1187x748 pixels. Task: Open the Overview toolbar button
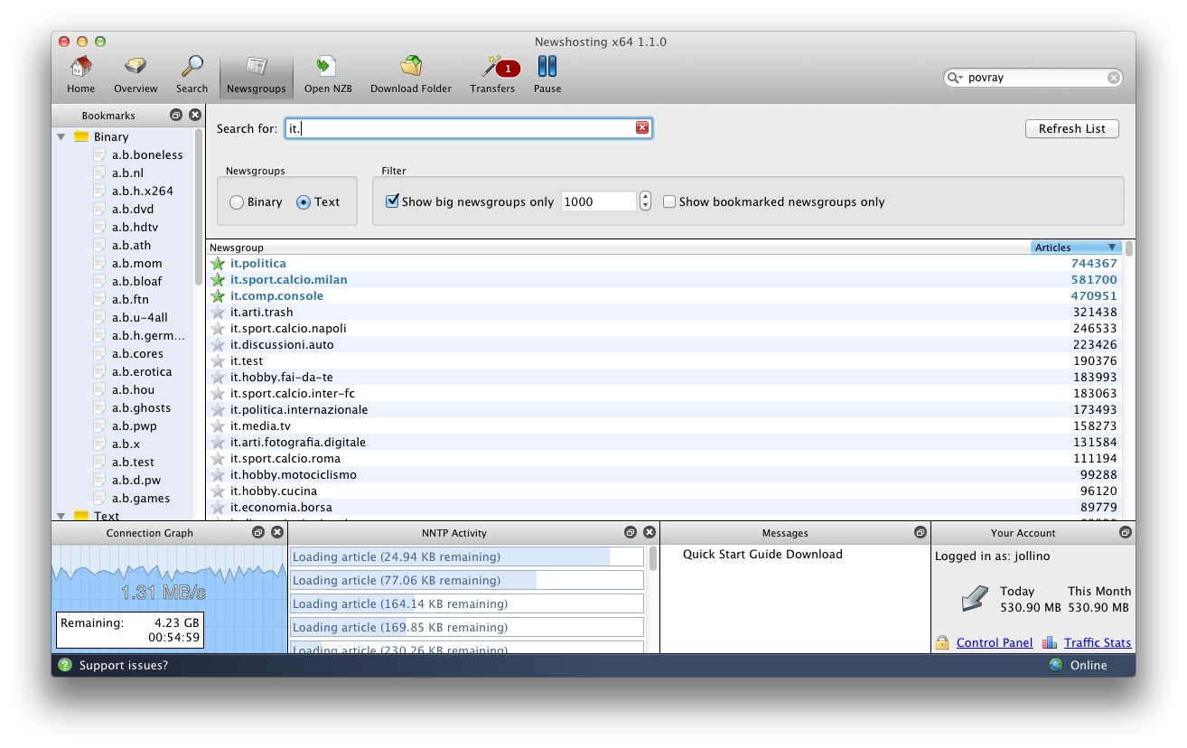point(136,75)
